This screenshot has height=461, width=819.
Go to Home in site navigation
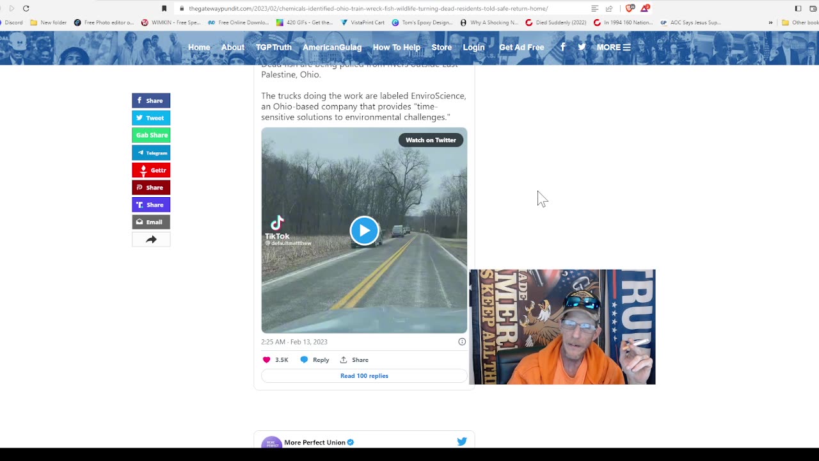199,47
